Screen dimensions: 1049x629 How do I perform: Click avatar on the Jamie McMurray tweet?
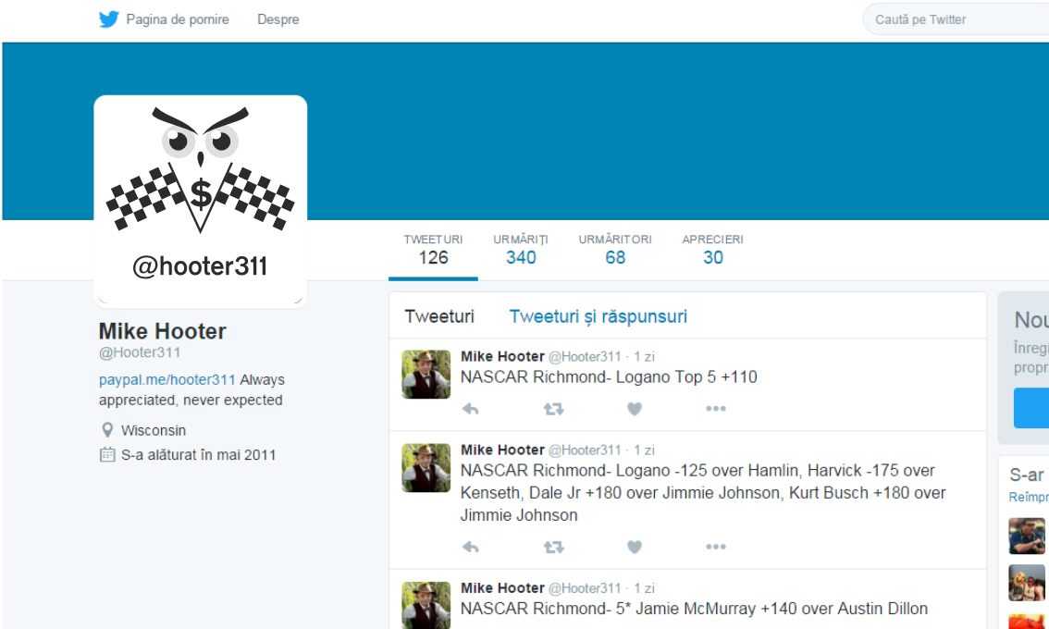click(x=426, y=605)
